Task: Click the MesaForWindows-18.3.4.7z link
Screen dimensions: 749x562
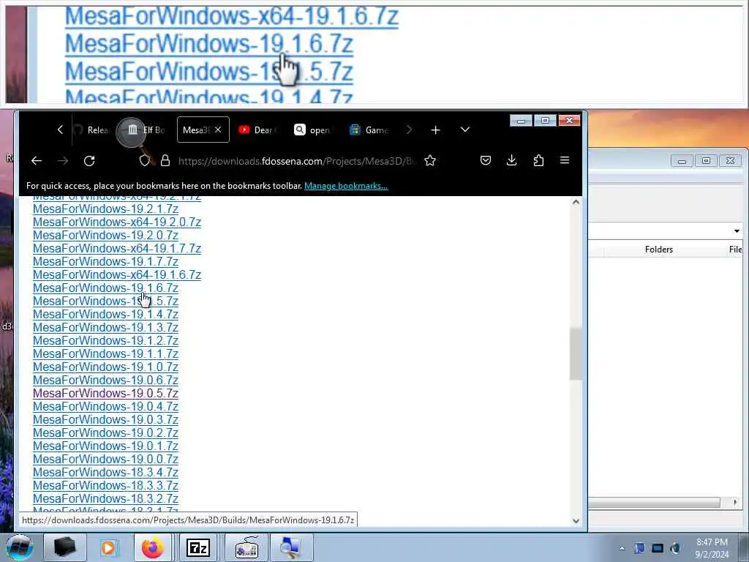Action: [x=105, y=472]
